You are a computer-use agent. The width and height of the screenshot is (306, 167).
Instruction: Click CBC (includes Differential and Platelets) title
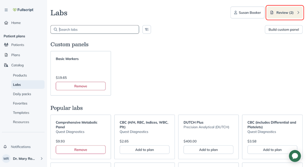coord(272,125)
